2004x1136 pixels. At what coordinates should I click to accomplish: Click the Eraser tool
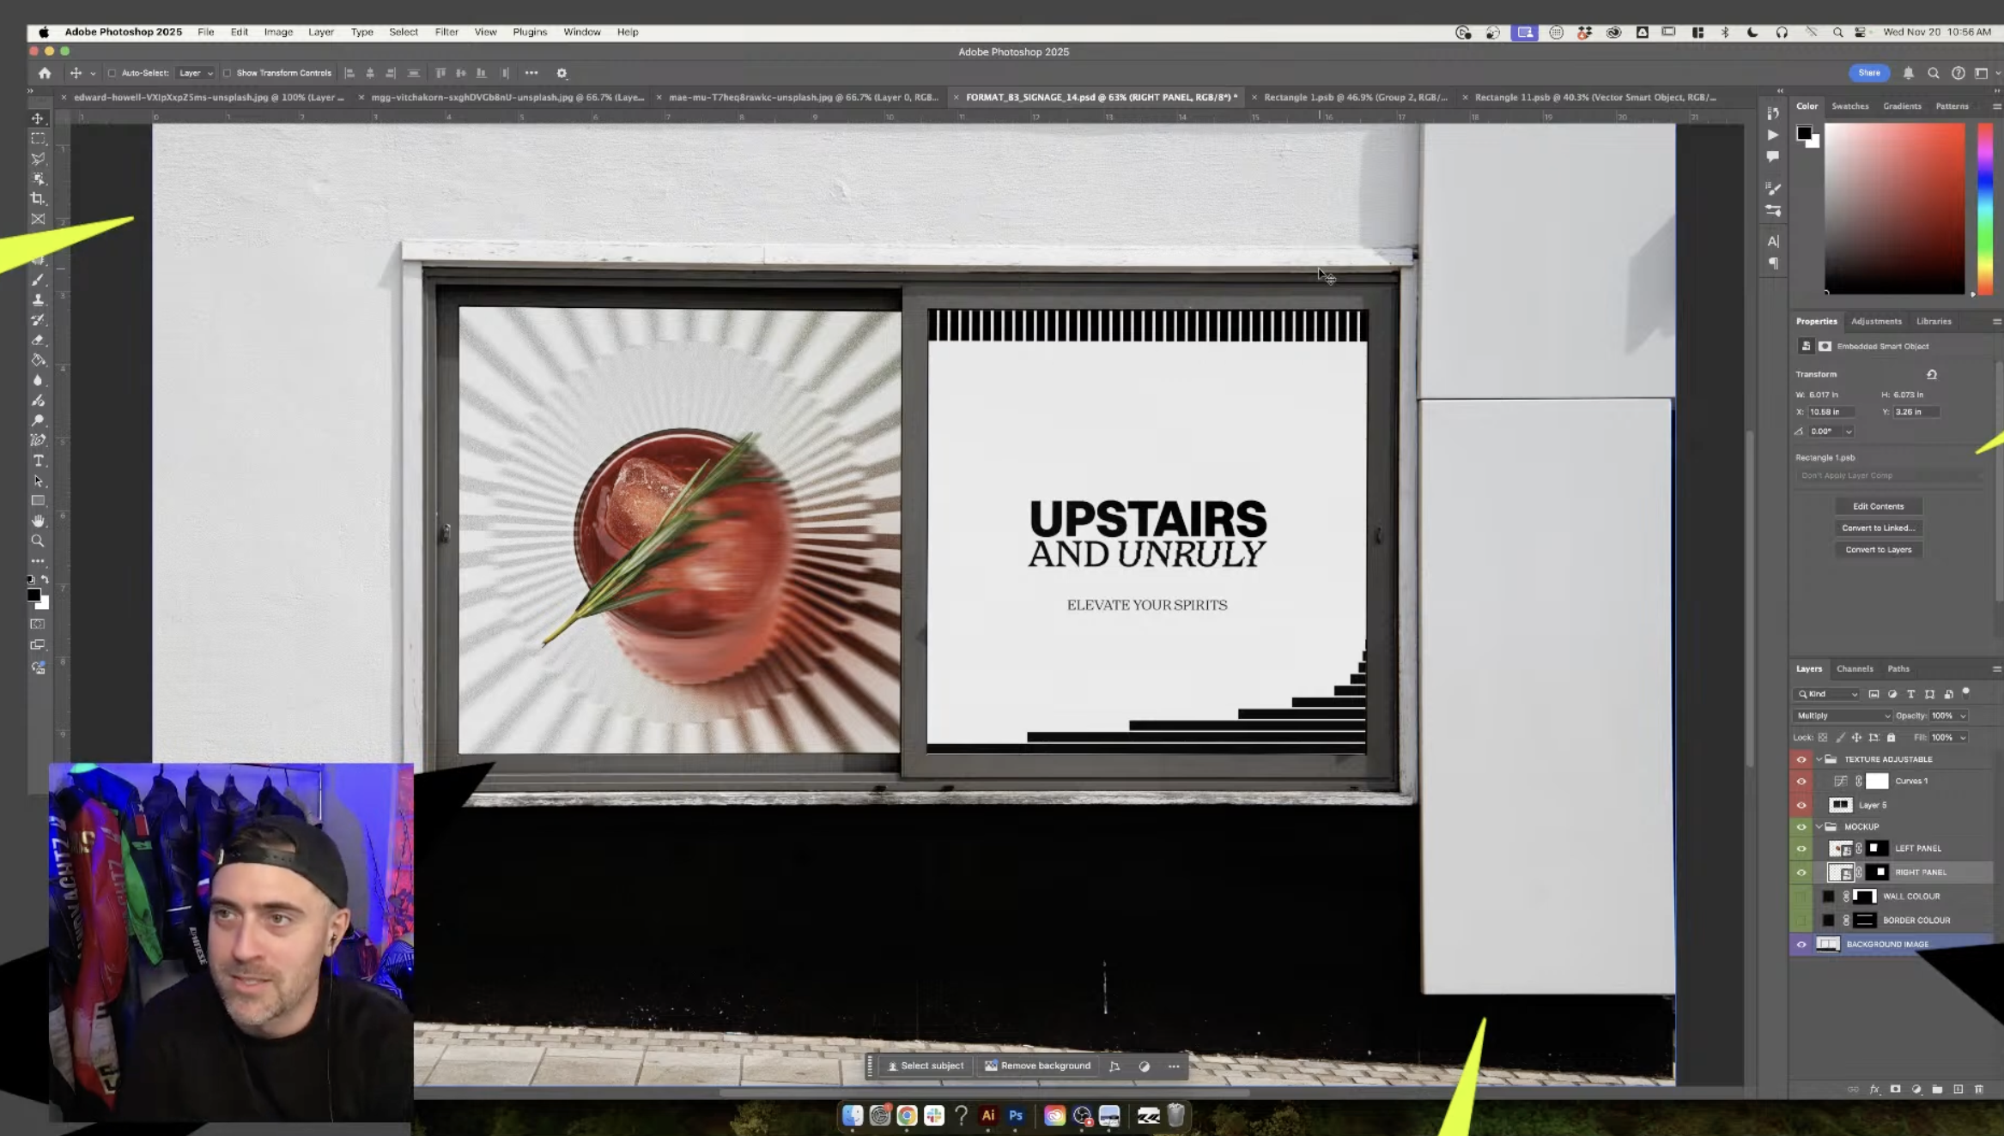(x=38, y=340)
